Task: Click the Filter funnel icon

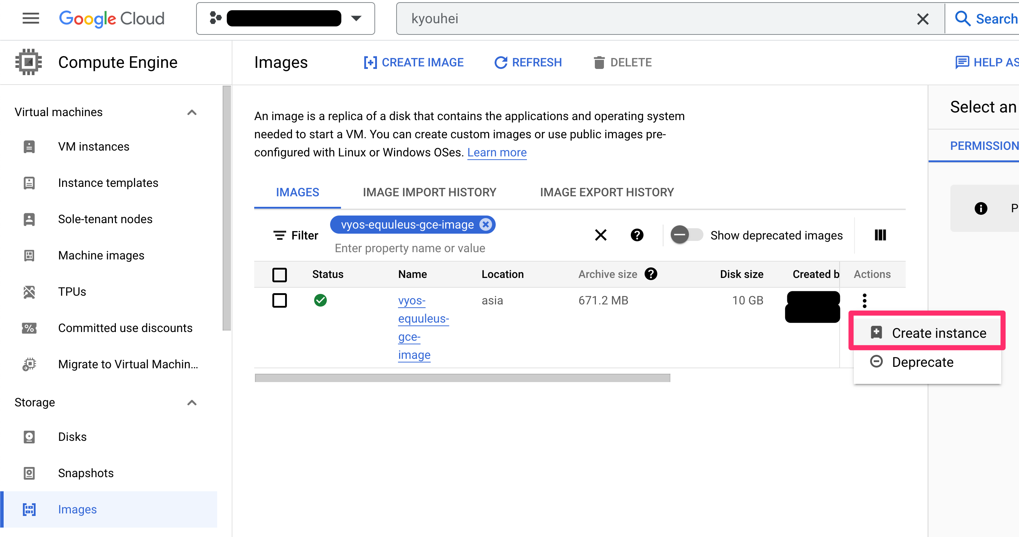Action: point(280,235)
